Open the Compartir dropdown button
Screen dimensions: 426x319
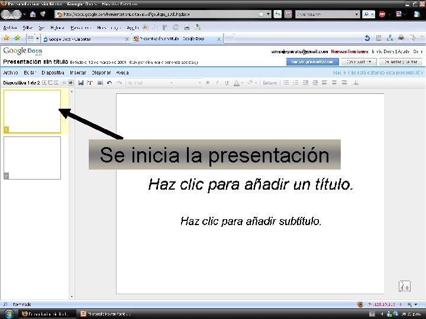click(x=359, y=62)
